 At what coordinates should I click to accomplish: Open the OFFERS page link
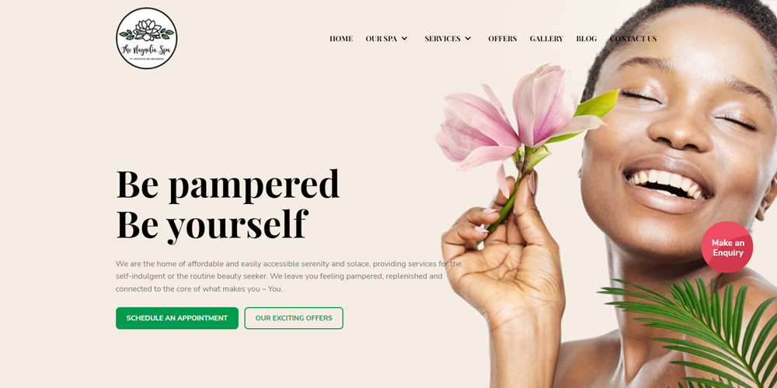(x=503, y=39)
